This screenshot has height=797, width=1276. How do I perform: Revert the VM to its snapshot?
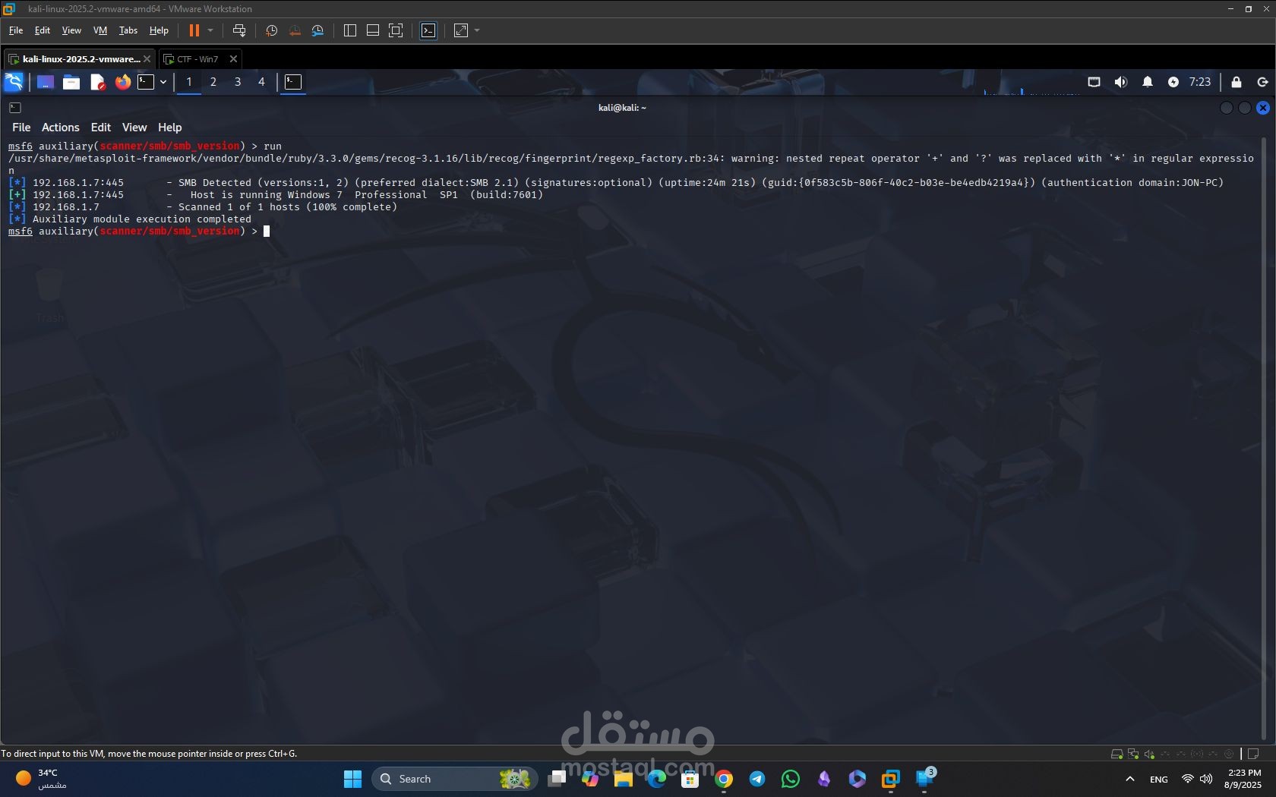[295, 30]
